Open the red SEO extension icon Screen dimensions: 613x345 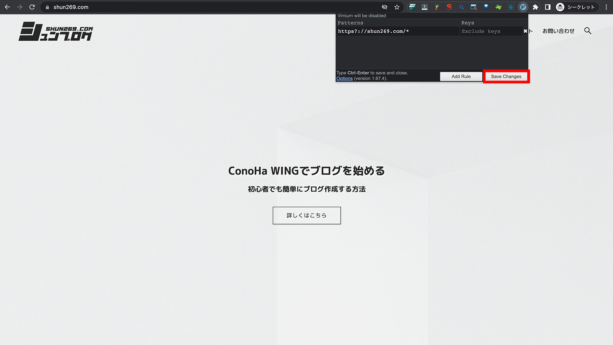pyautogui.click(x=449, y=7)
